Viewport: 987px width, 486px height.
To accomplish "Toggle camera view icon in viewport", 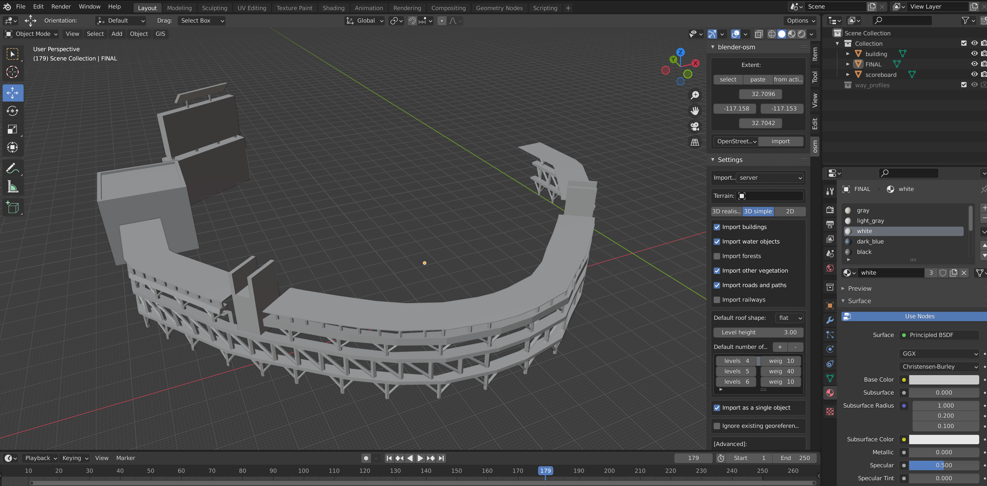I will coord(695,126).
